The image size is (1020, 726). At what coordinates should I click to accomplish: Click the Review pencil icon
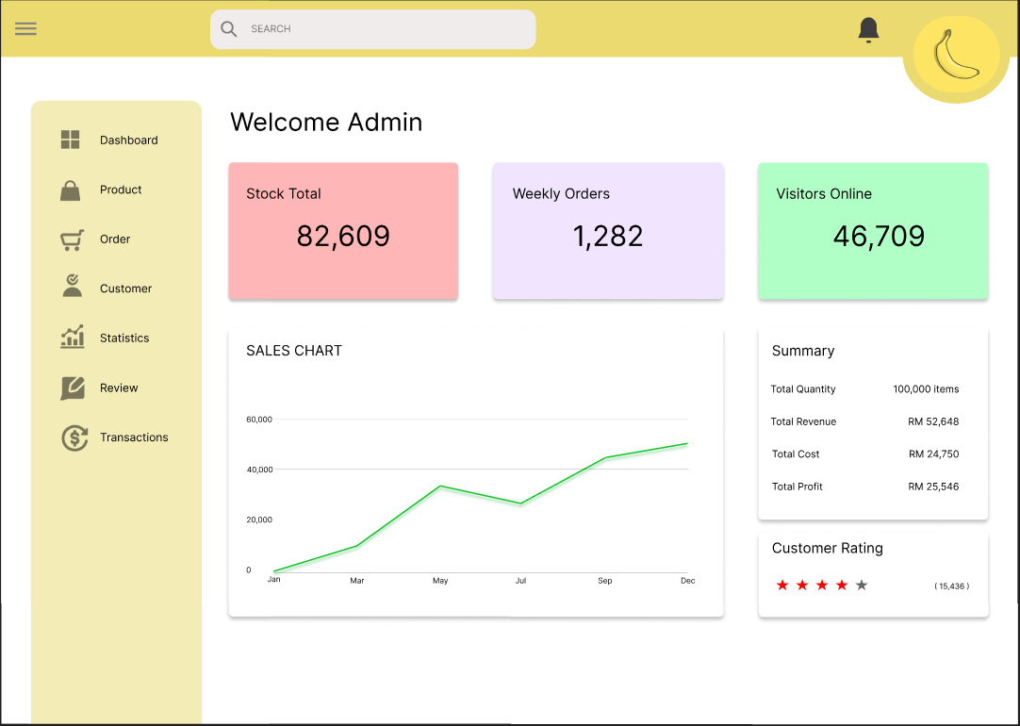[73, 388]
